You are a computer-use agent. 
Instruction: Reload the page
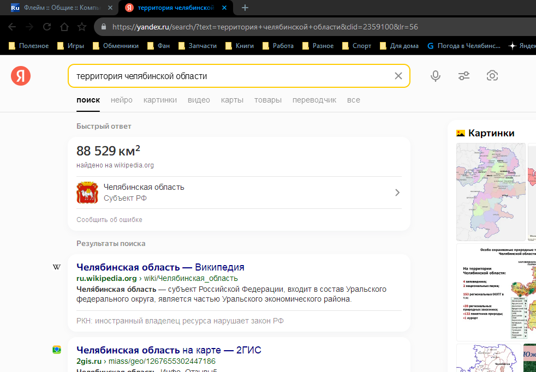point(47,27)
